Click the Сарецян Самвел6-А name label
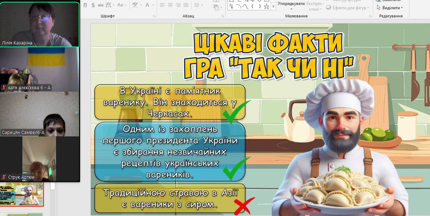430x216 pixels. [x=23, y=133]
